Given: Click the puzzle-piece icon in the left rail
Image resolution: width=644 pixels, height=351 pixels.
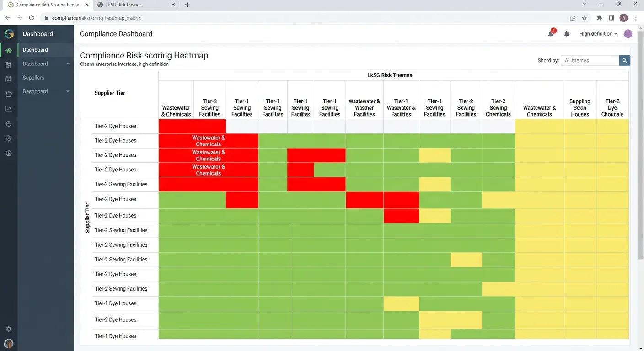Looking at the screenshot, I should (x=9, y=94).
